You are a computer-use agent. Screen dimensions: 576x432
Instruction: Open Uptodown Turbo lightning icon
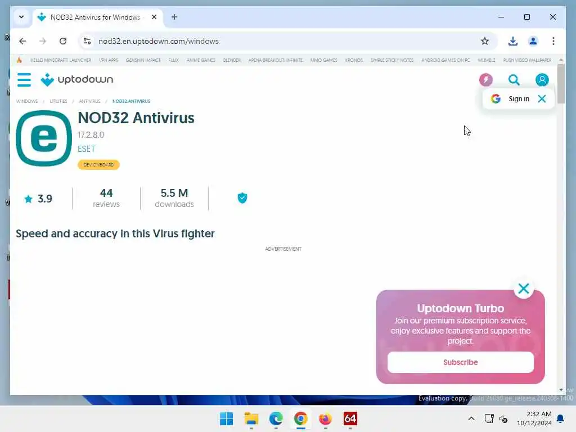coord(485,80)
